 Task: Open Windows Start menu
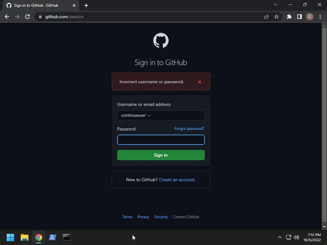click(10, 237)
